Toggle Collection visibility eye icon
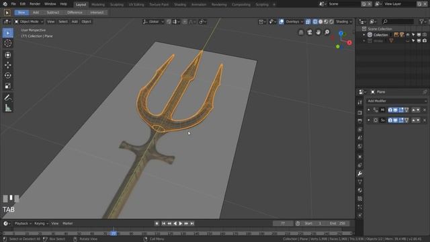This screenshot has width=430, height=242. point(408,35)
